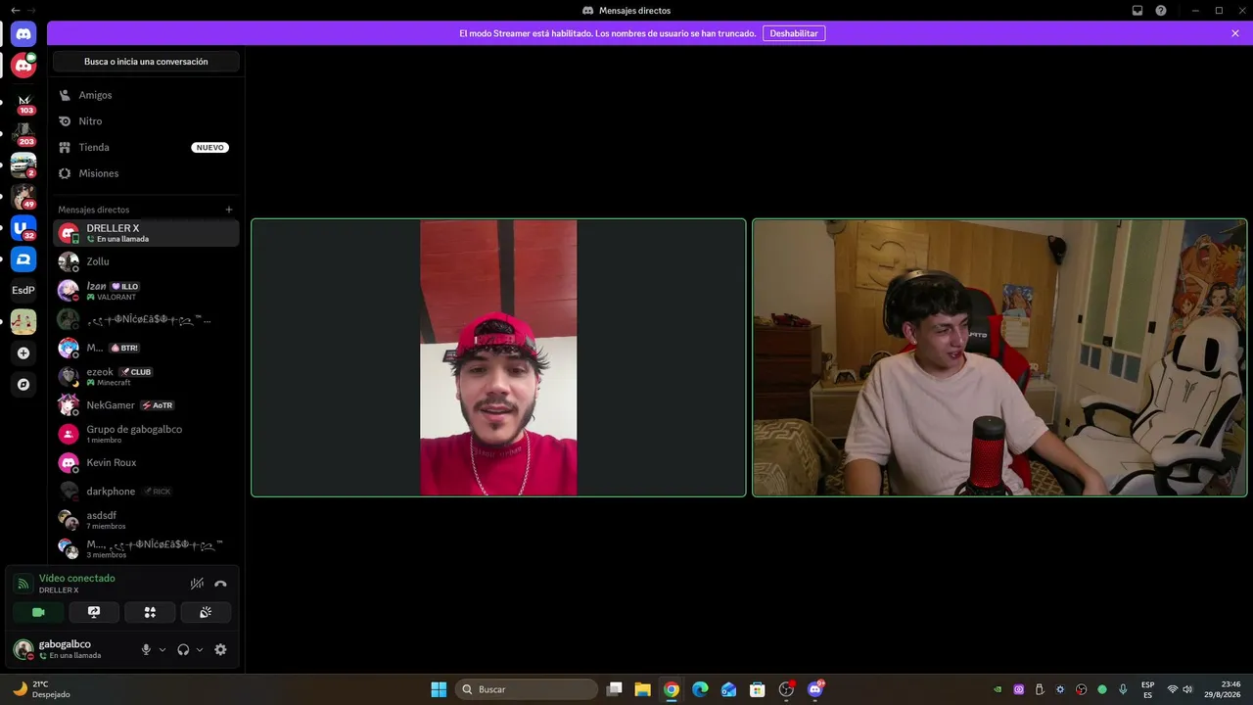Open the inbox icon in title bar

pos(1137,11)
